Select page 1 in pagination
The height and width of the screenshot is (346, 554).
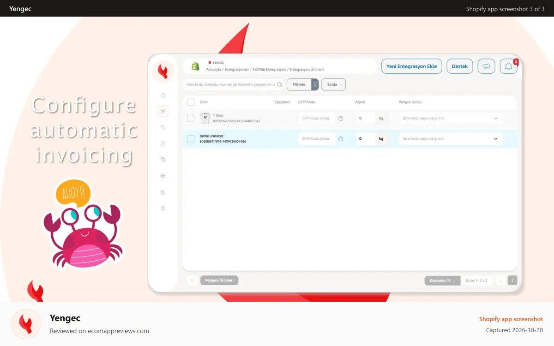tap(512, 280)
